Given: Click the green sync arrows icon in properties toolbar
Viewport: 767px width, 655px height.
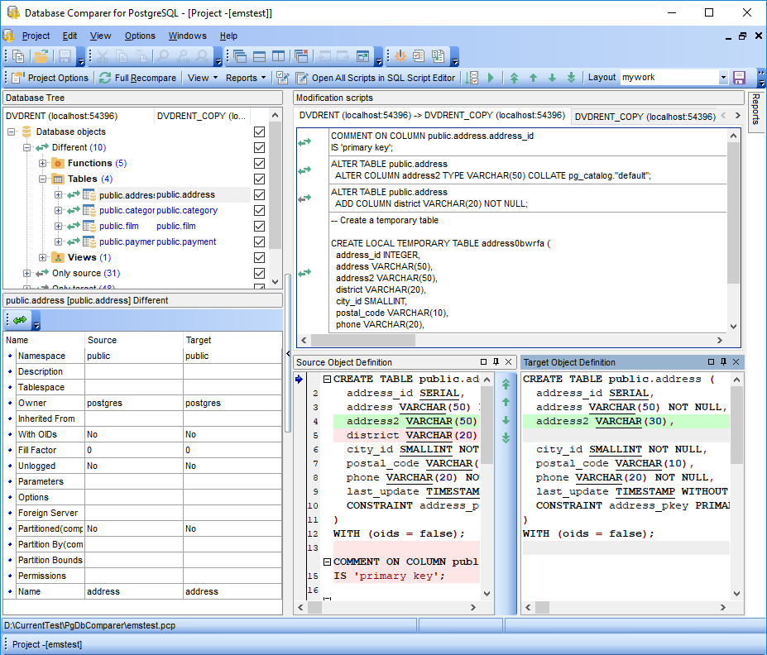Looking at the screenshot, I should [20, 320].
